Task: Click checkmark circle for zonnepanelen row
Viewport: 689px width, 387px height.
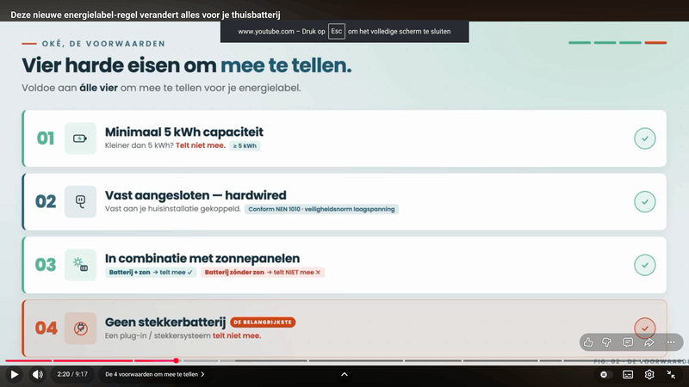Action: click(x=644, y=265)
